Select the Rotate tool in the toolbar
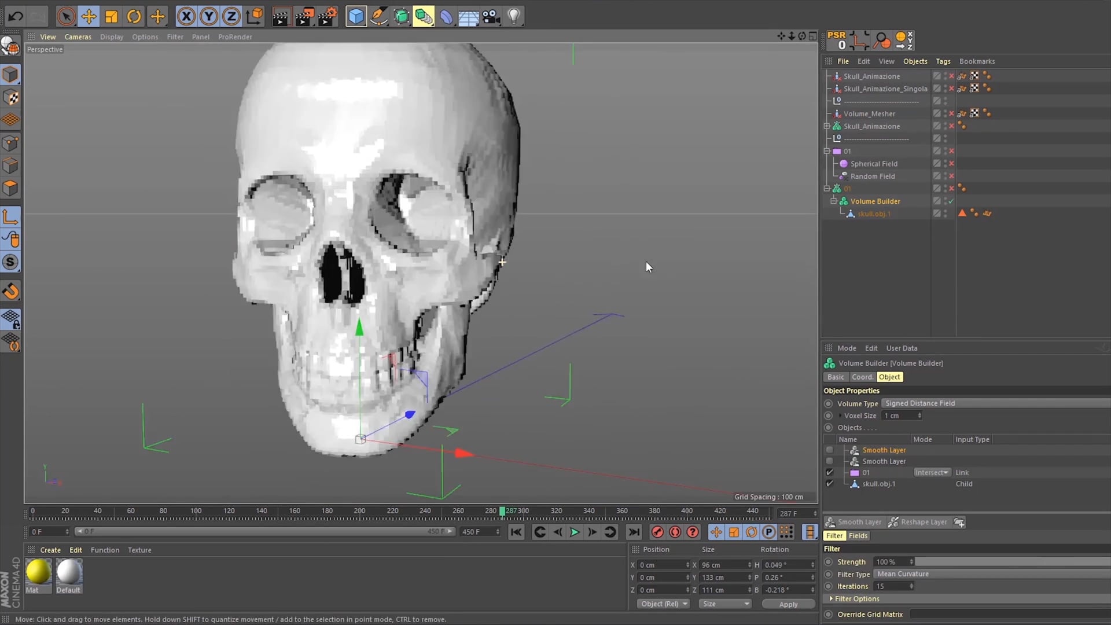This screenshot has width=1111, height=625. click(134, 16)
